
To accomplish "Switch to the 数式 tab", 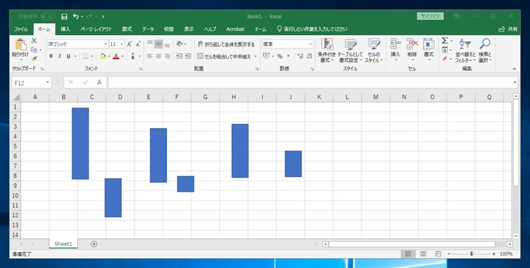I will pos(127,29).
